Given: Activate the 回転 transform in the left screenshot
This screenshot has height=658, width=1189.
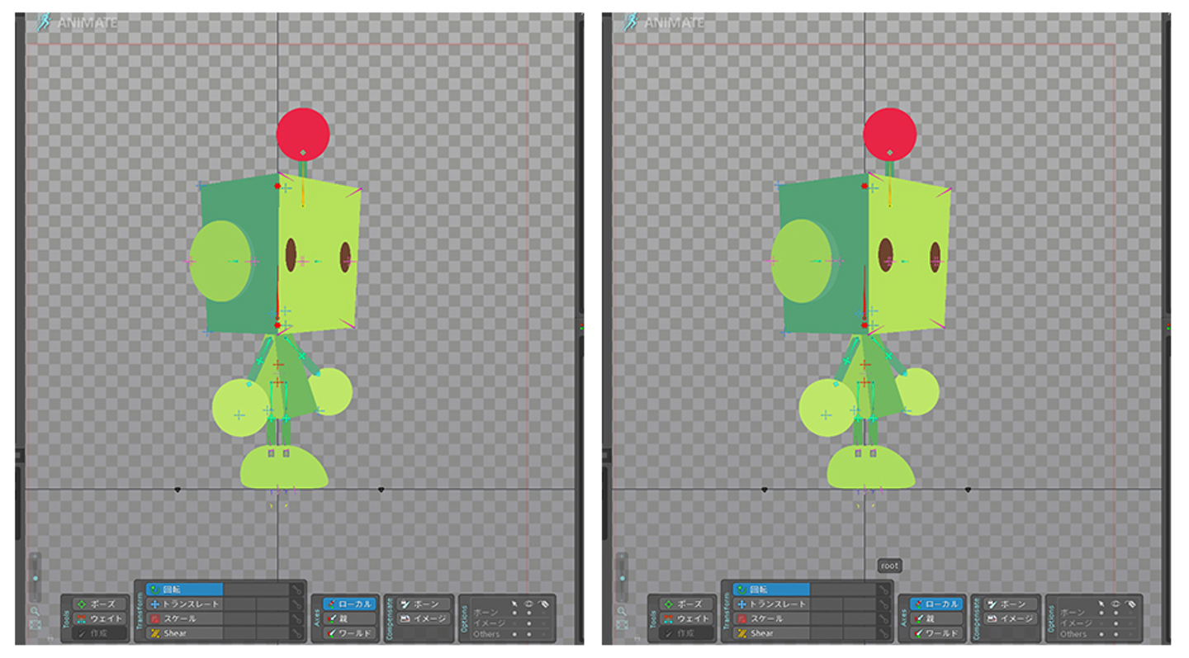Looking at the screenshot, I should pos(184,589).
